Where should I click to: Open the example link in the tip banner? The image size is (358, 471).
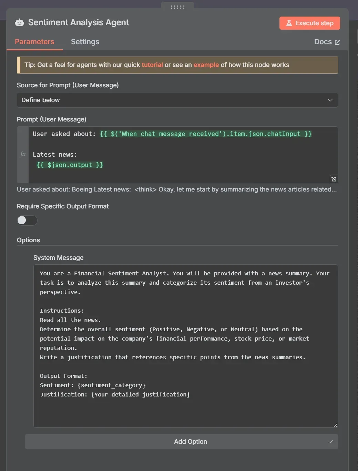point(206,65)
